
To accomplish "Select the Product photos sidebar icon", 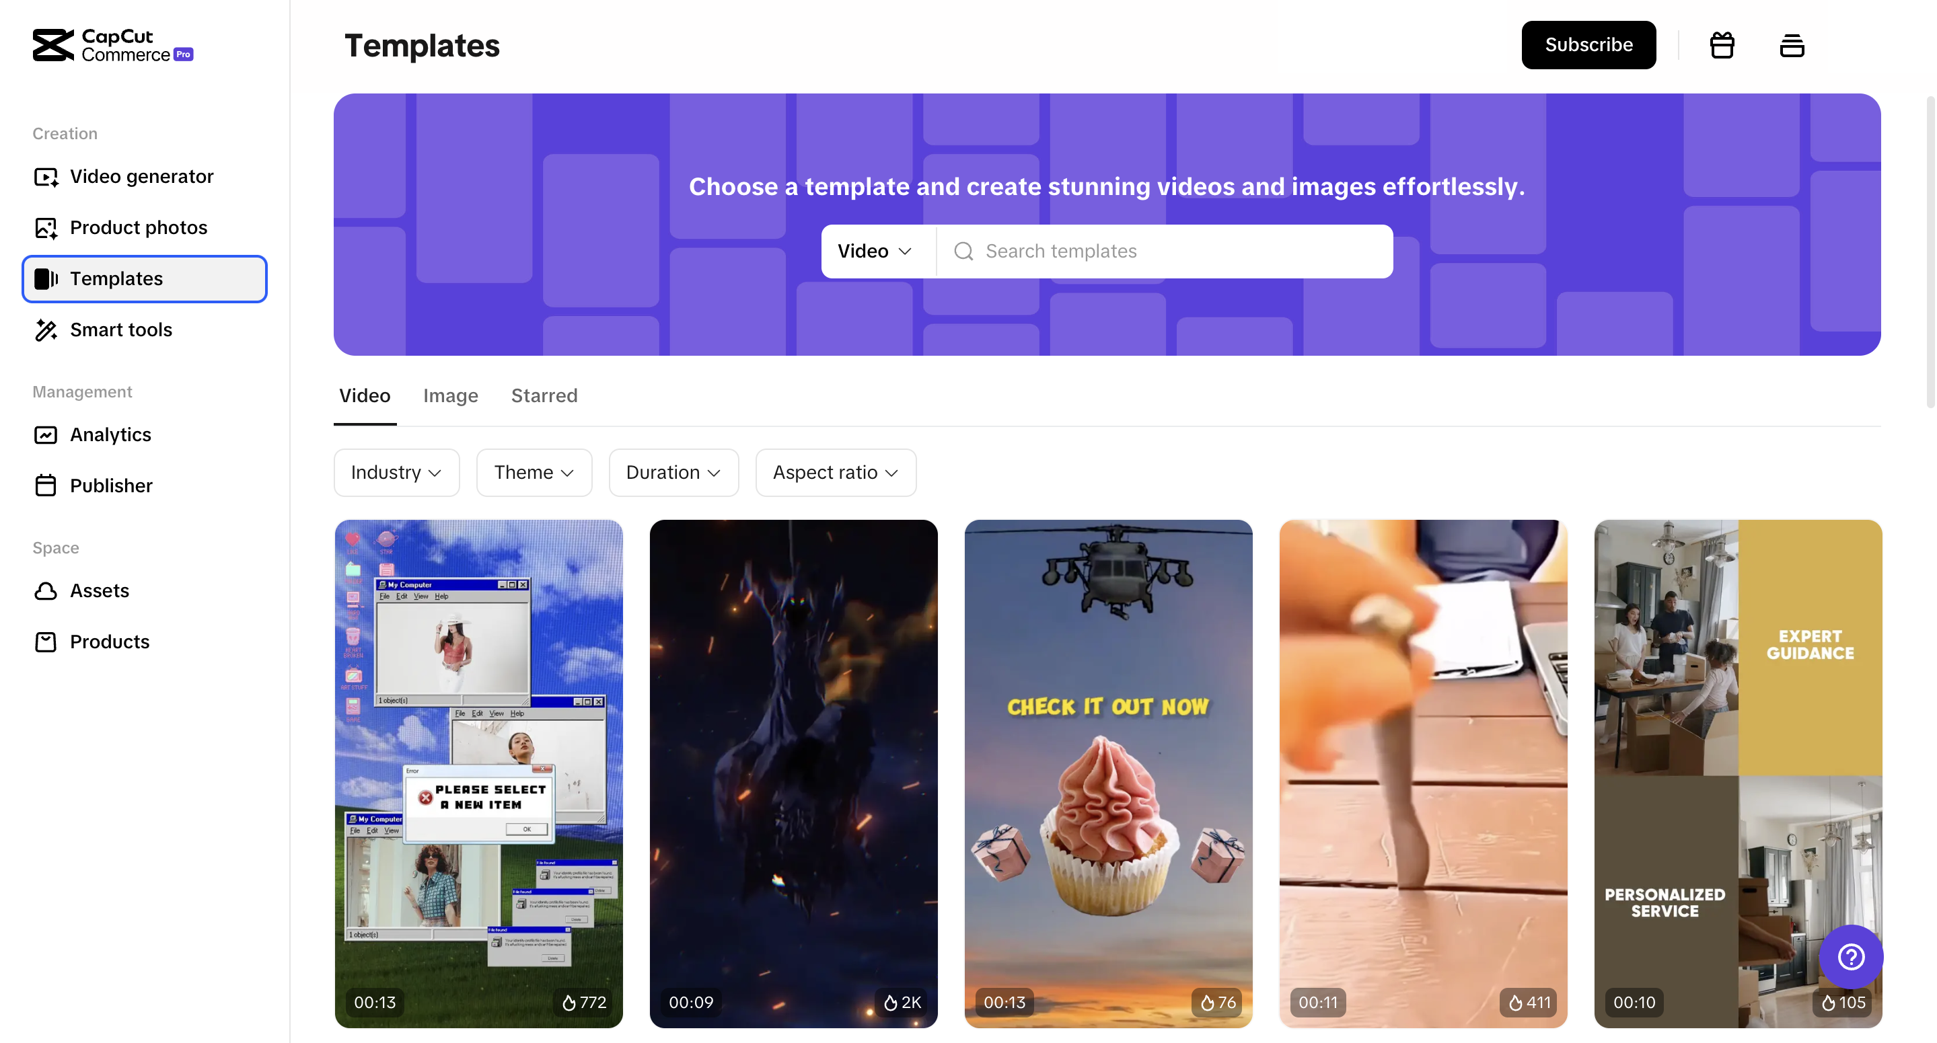I will pyautogui.click(x=46, y=228).
